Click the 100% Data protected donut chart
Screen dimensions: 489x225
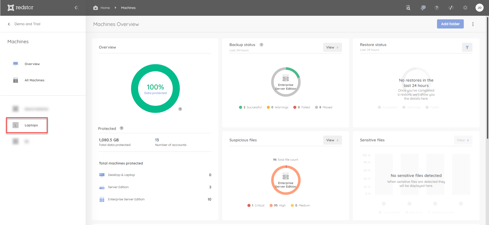point(155,88)
